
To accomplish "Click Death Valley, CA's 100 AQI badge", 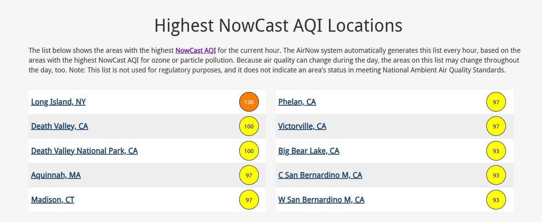I will tap(249, 126).
